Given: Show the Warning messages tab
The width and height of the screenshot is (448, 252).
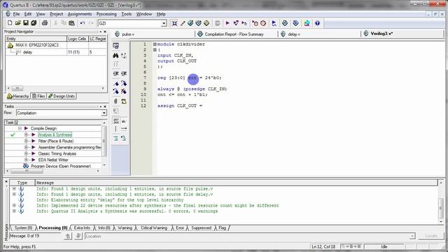Looking at the screenshot, I should [x=125, y=227].
